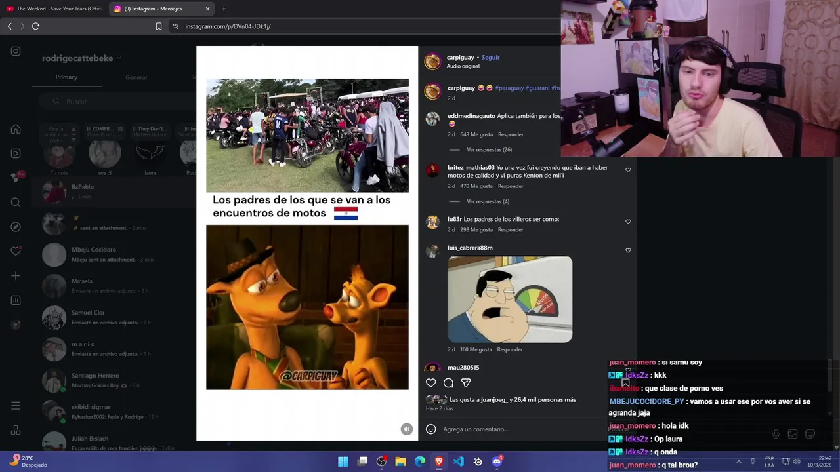Open ESP LAA language selector in tray
Viewport: 840px width, 472px height.
click(x=769, y=462)
